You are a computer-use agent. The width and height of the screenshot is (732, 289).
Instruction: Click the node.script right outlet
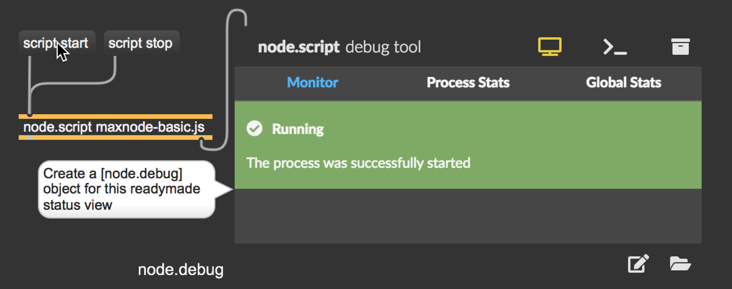[201, 139]
